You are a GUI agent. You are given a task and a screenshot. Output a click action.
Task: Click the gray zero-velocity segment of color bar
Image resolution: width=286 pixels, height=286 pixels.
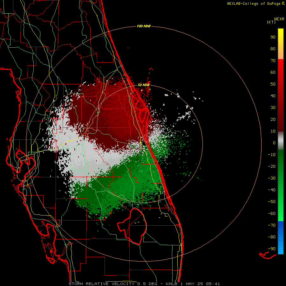[281, 141]
